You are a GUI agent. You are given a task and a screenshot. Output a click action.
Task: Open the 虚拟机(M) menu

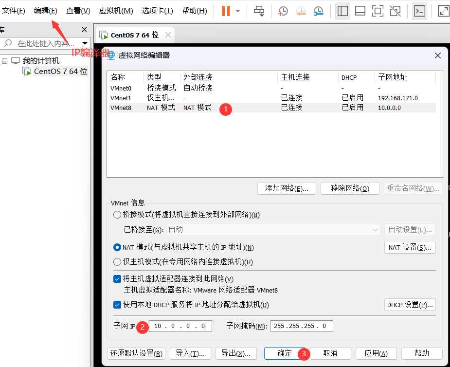[x=116, y=11]
